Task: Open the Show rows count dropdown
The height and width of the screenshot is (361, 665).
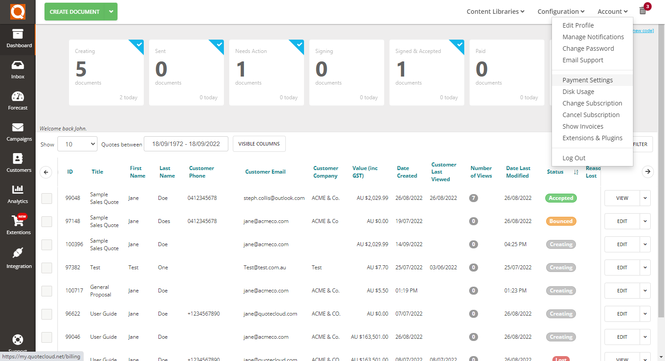Action: tap(77, 144)
